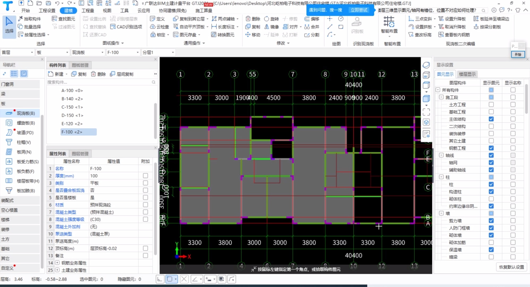The image size is (530, 287).
Task: Open the 工程量 menu tab
Action: (88, 11)
